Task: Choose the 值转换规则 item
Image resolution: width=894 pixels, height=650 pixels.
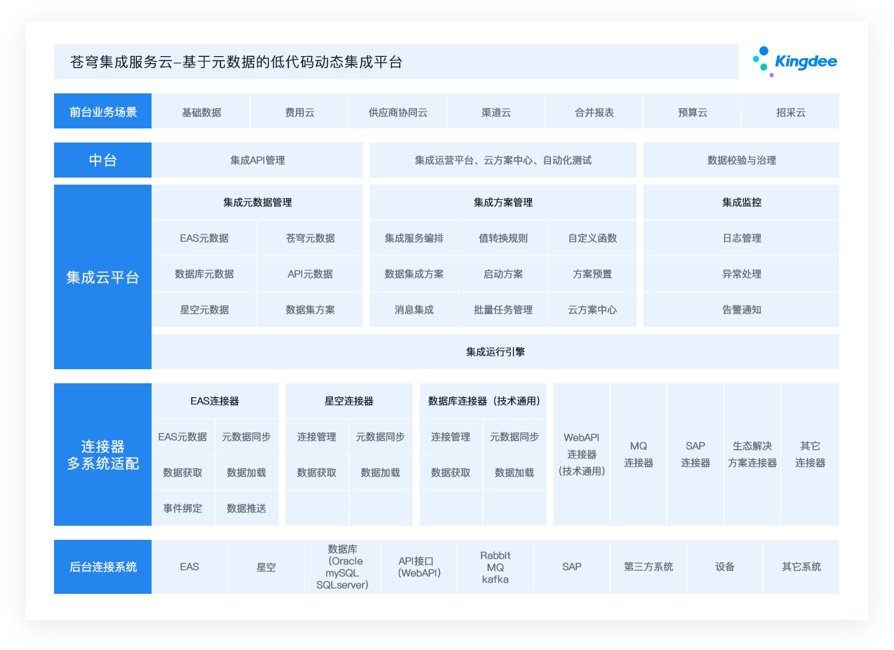Action: click(x=502, y=238)
